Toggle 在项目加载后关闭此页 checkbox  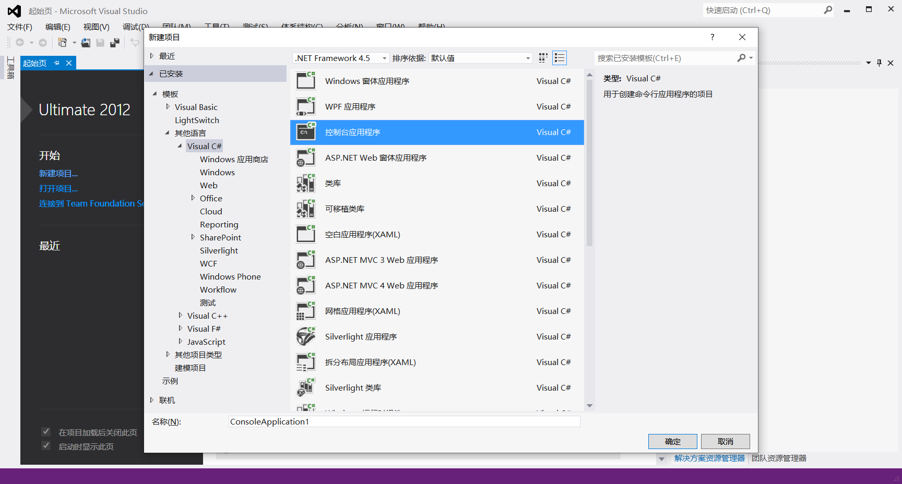(x=46, y=432)
